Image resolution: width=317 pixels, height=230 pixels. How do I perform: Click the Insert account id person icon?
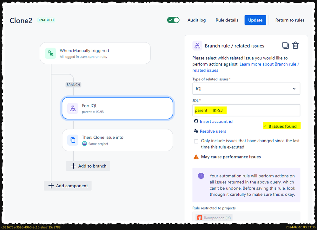(196, 121)
